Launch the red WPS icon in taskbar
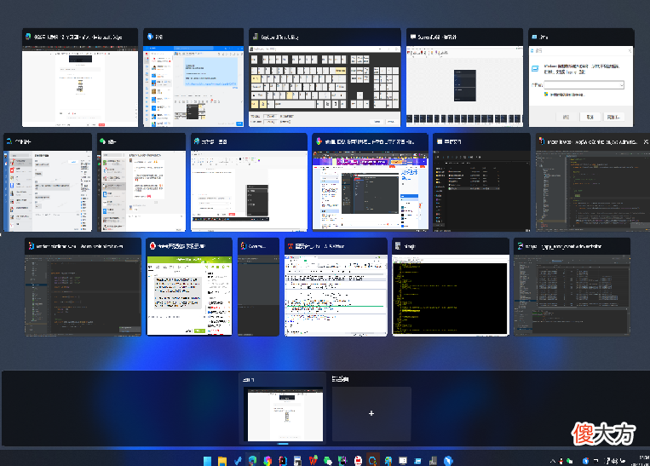Screen dimensions: 650x466 313,460
